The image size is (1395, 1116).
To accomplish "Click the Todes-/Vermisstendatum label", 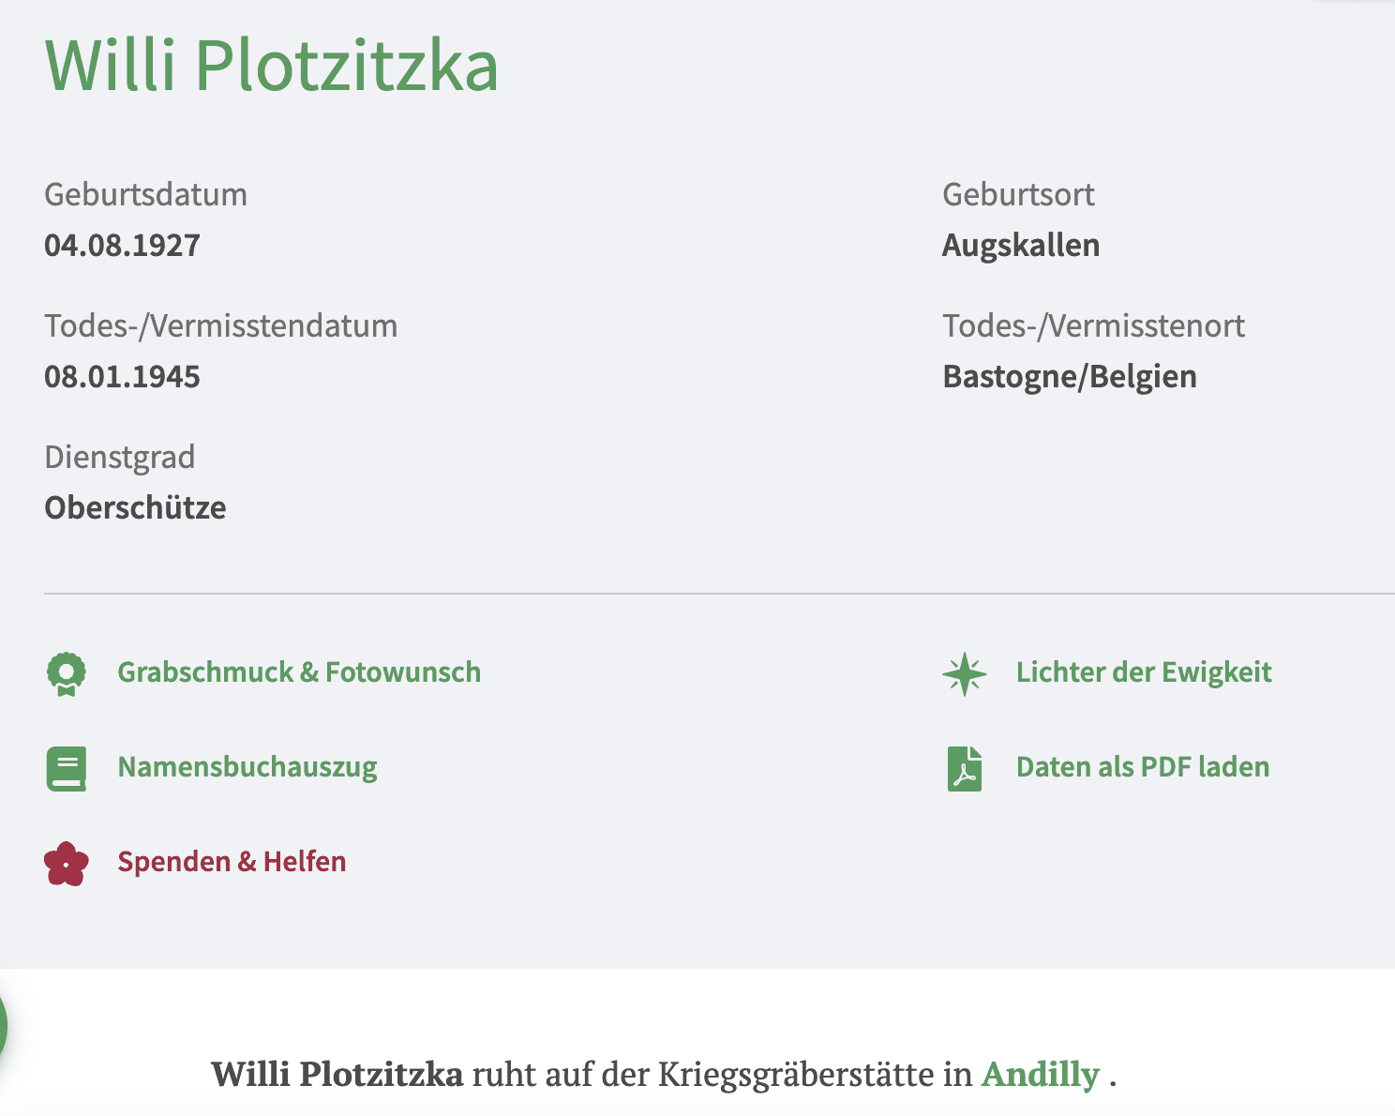I will (220, 326).
